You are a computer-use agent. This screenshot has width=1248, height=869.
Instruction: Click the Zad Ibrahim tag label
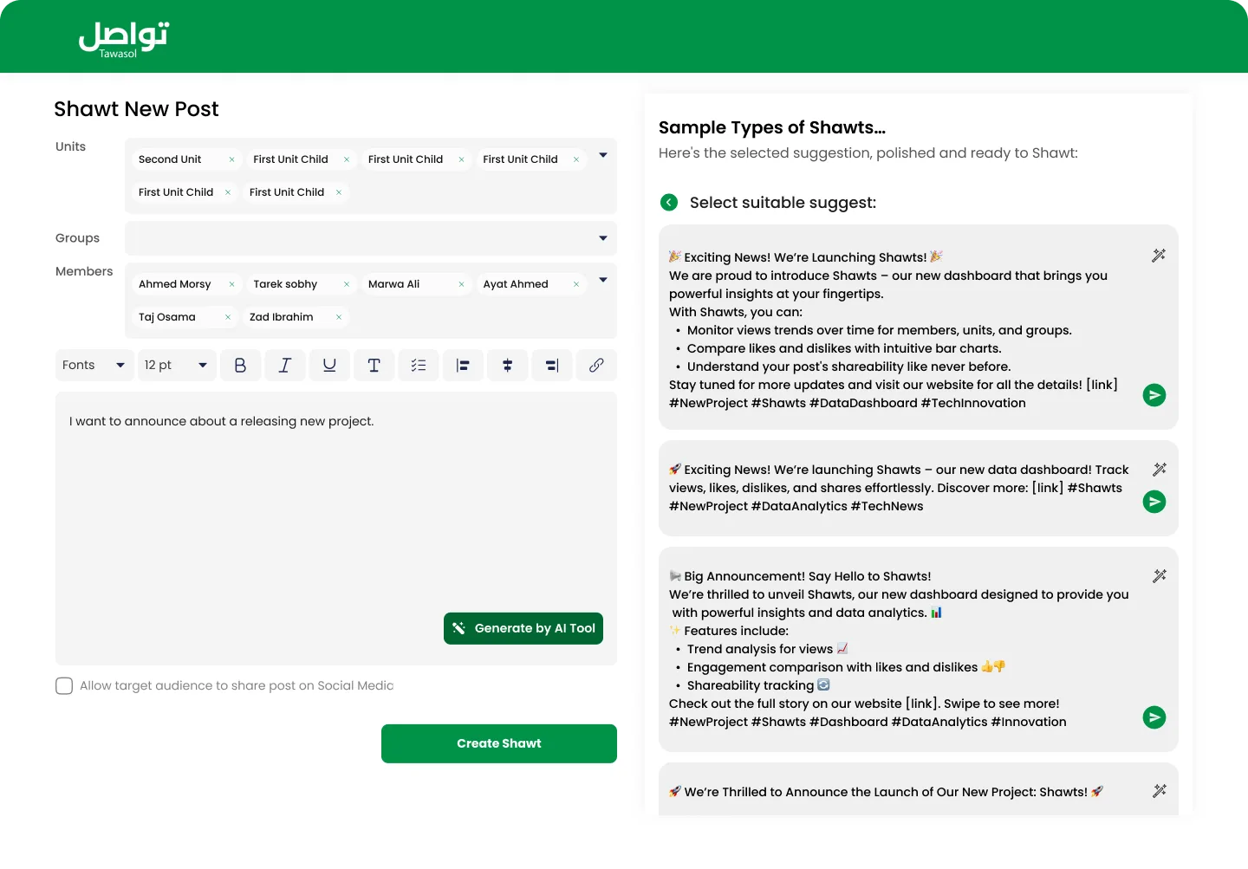282,317
